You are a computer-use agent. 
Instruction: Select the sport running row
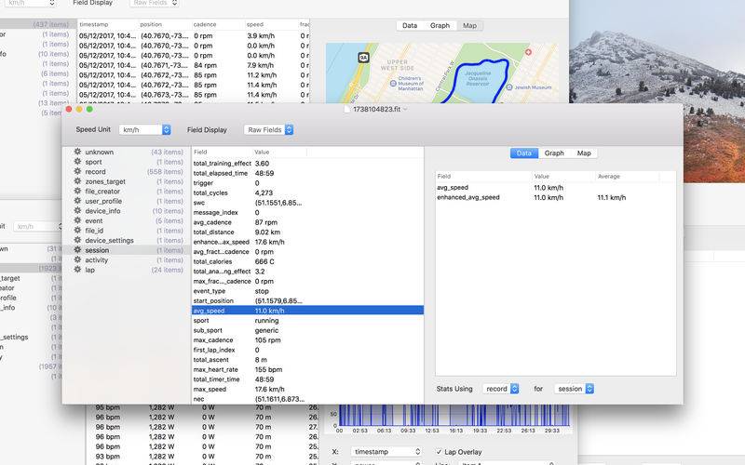pos(307,320)
